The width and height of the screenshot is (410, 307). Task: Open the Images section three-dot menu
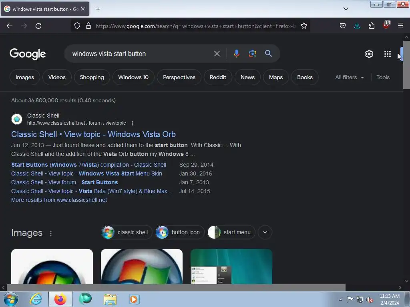(x=51, y=233)
